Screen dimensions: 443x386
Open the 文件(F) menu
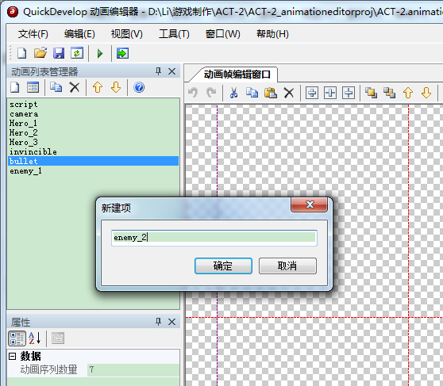(33, 34)
